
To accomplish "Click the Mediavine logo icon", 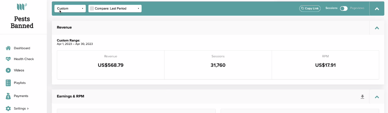I will click(x=22, y=6).
